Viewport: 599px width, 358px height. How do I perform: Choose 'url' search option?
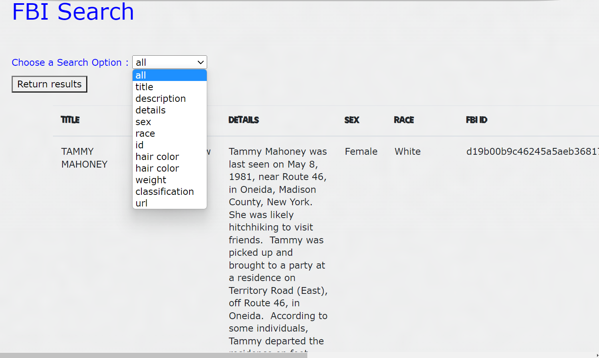pos(169,203)
